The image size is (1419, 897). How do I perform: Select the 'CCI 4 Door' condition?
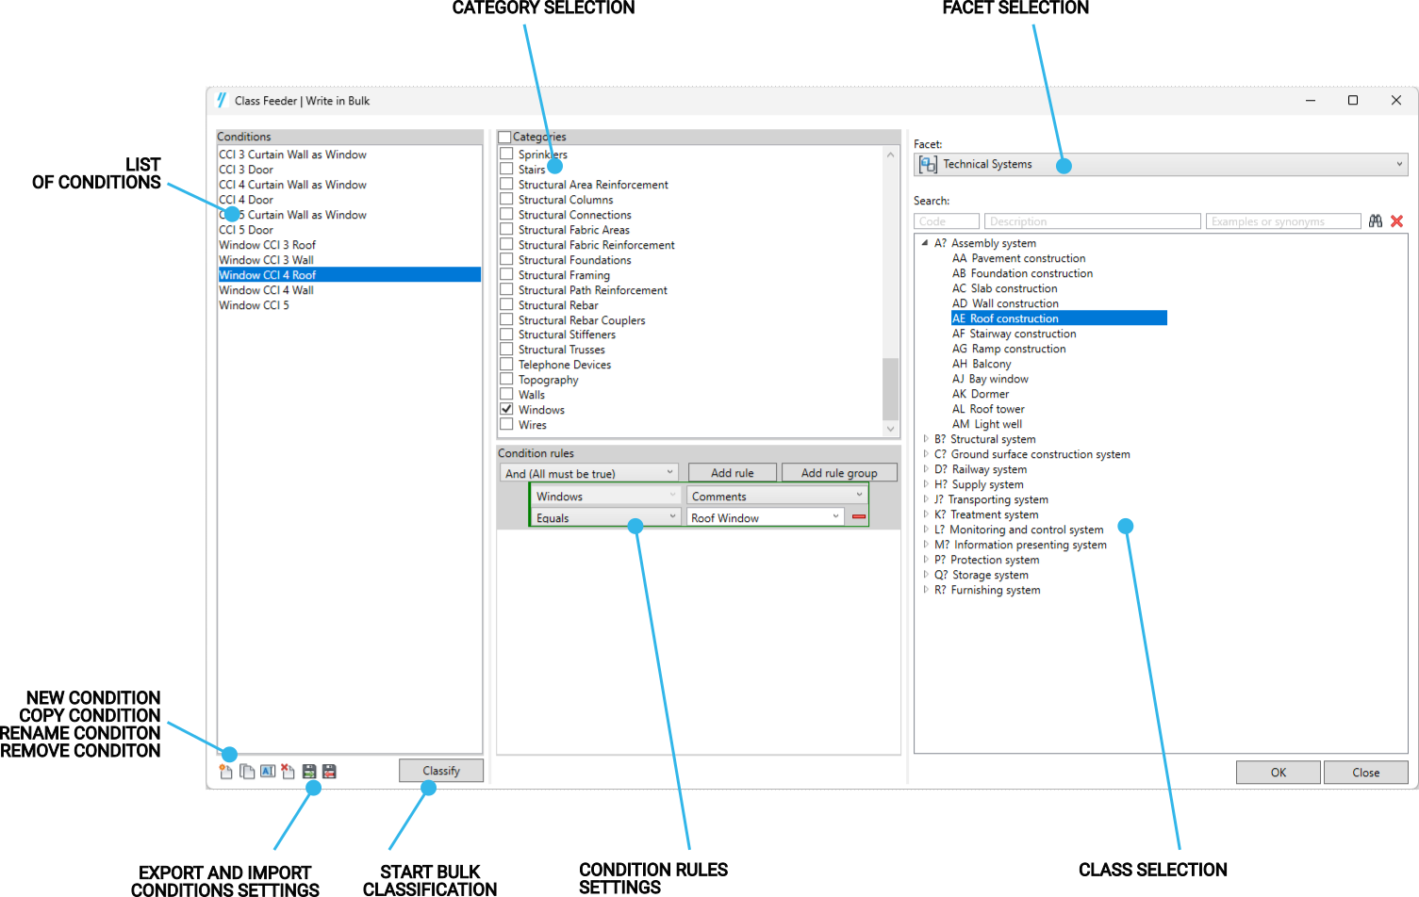click(x=246, y=200)
